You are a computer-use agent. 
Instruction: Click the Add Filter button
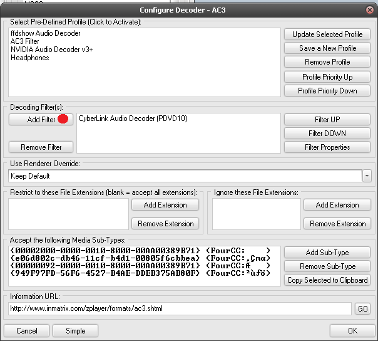41,119
